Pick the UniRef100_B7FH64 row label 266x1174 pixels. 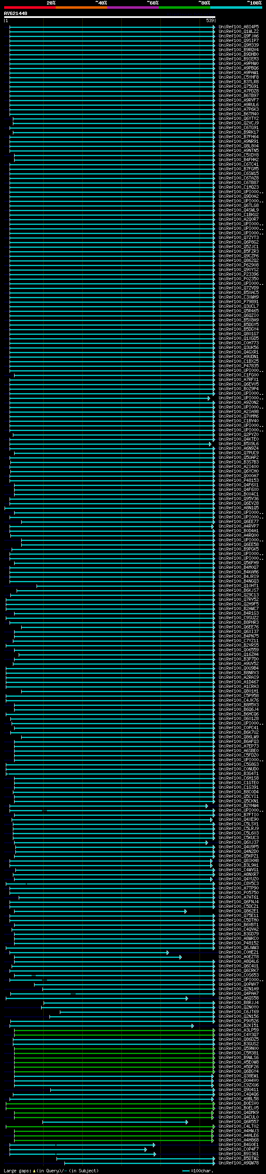pyautogui.click(x=238, y=137)
